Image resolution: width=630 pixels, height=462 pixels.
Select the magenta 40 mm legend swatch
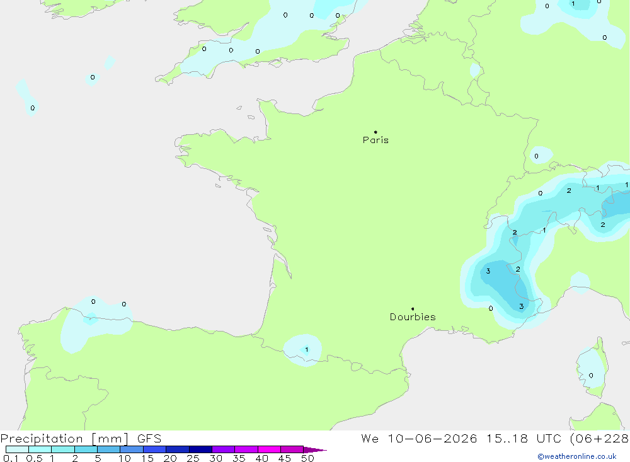point(269,449)
